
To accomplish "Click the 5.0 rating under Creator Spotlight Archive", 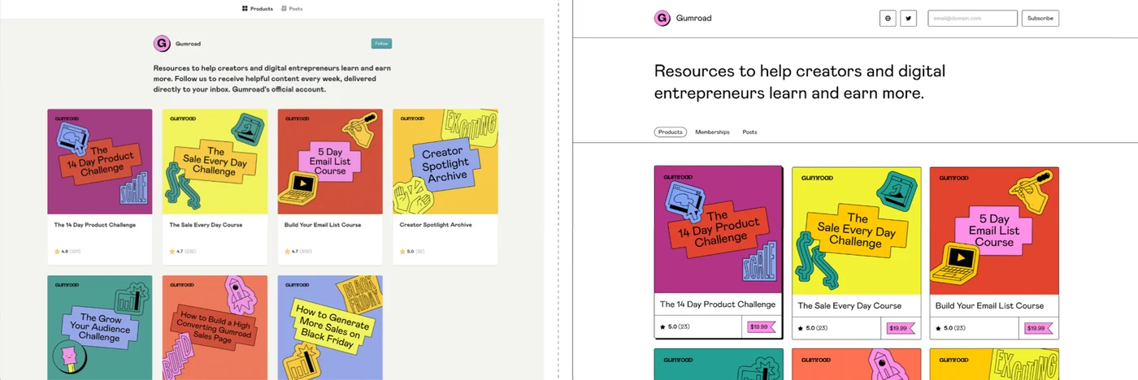I will coord(412,252).
